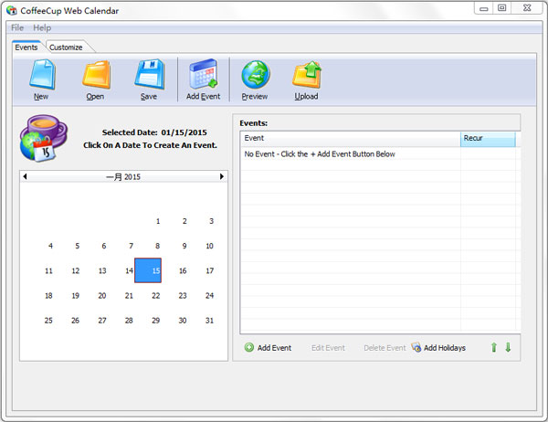Select date 12 in the calendar
The image size is (548, 422).
click(76, 270)
